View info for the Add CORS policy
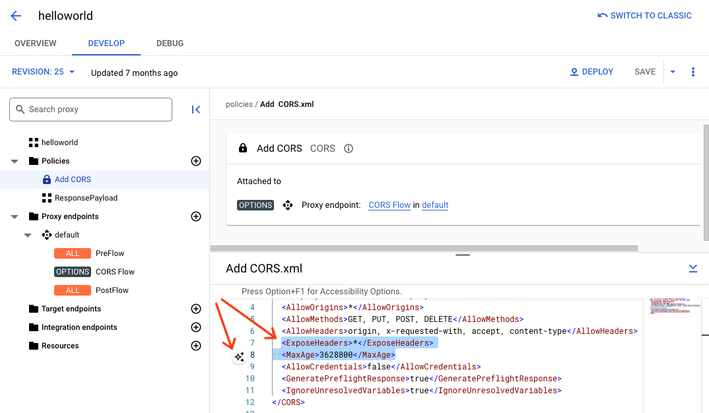 point(348,148)
